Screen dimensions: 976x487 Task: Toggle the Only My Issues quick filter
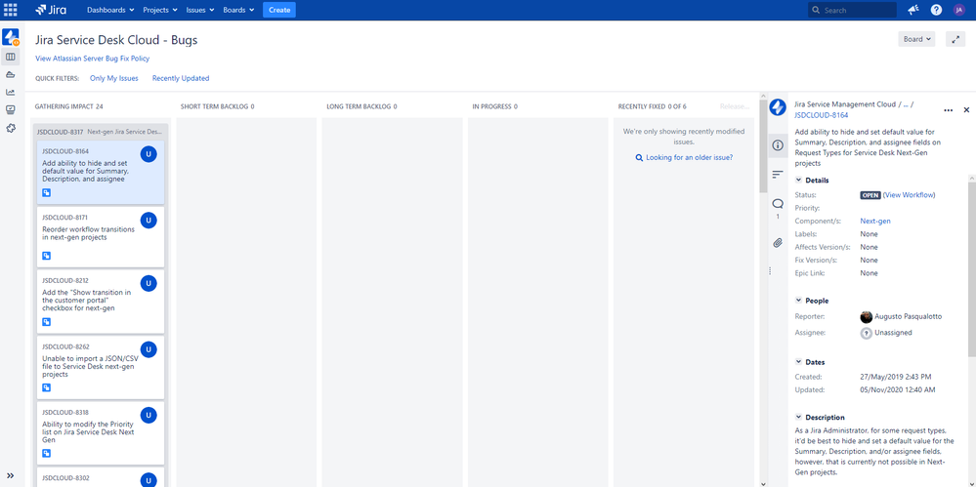coord(114,78)
